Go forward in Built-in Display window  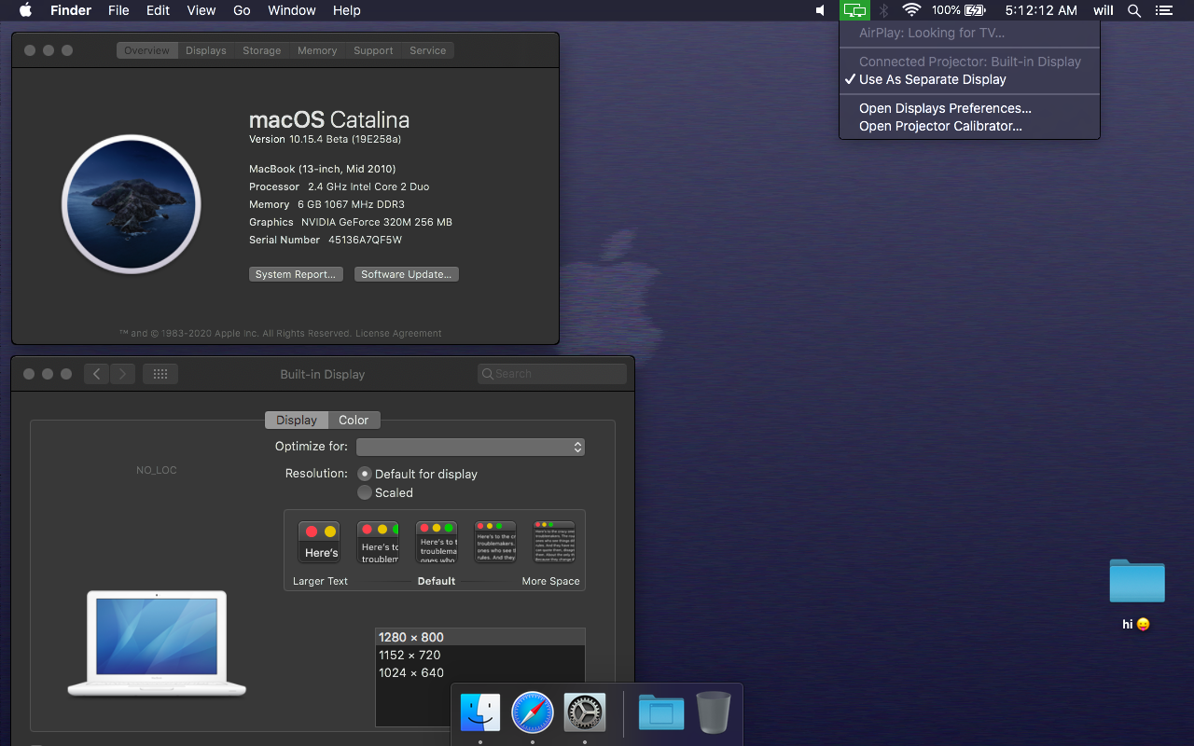pyautogui.click(x=123, y=374)
